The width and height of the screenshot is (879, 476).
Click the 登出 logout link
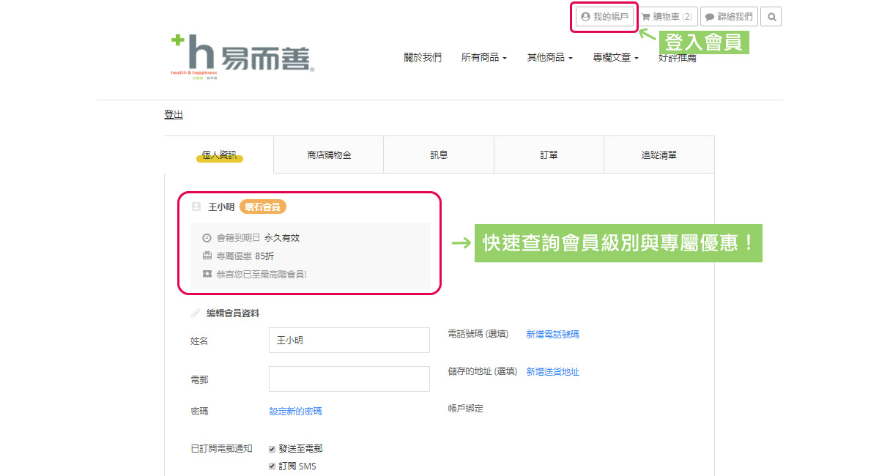(x=174, y=115)
